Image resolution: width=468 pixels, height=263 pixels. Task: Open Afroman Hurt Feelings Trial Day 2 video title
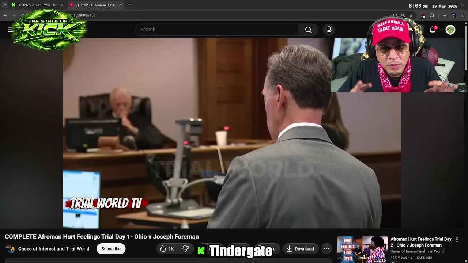click(421, 242)
